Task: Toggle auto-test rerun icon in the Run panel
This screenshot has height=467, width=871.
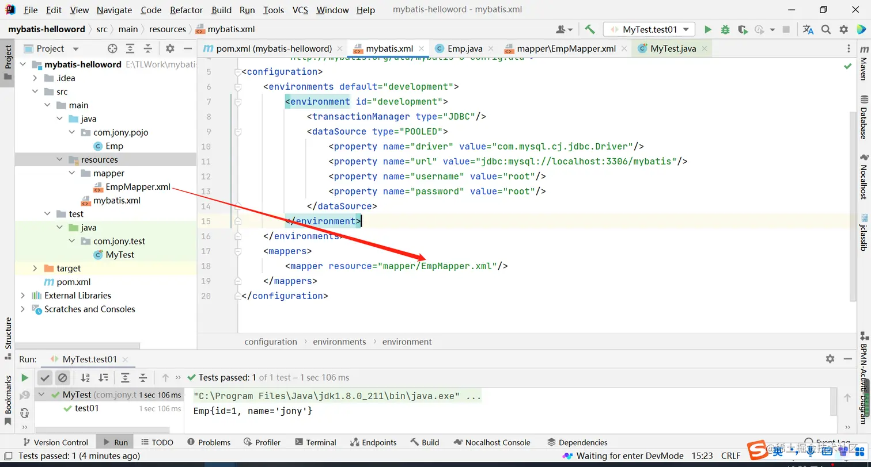Action: pyautogui.click(x=24, y=413)
